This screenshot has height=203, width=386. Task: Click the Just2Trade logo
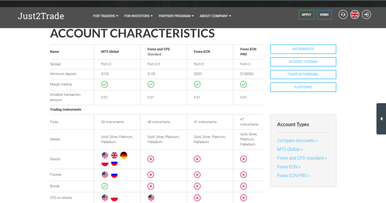(x=41, y=16)
